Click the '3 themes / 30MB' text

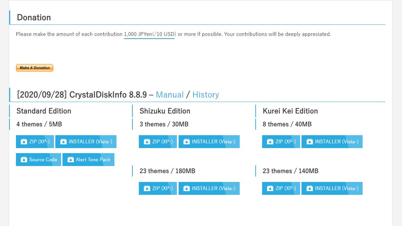click(164, 124)
